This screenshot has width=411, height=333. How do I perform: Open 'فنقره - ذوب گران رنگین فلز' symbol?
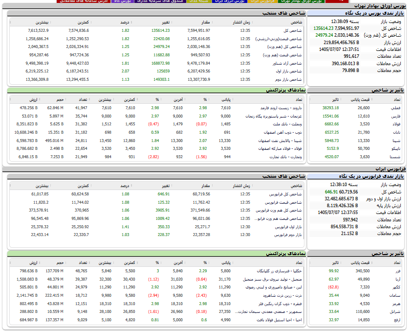280,304
